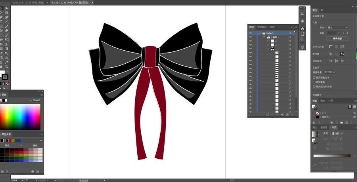The image size is (357, 182).
Task: Select linear gradient type icon
Action: pos(332,133)
